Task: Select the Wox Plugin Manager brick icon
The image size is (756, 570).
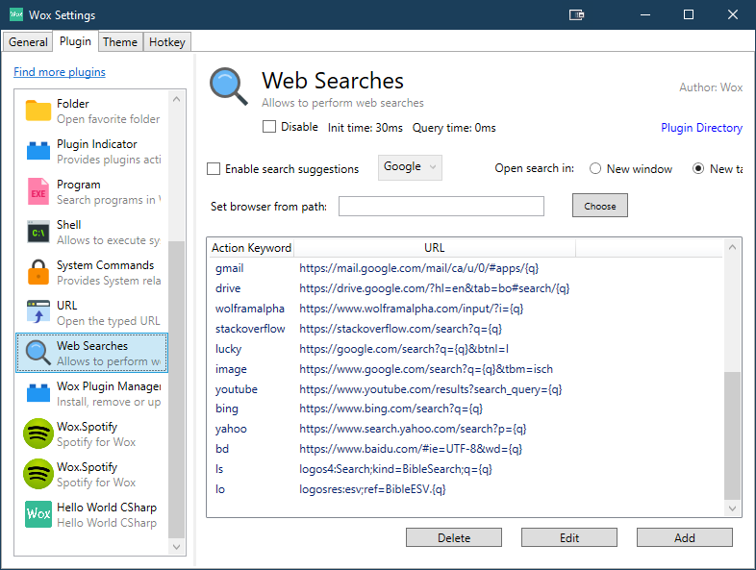Action: pos(38,393)
